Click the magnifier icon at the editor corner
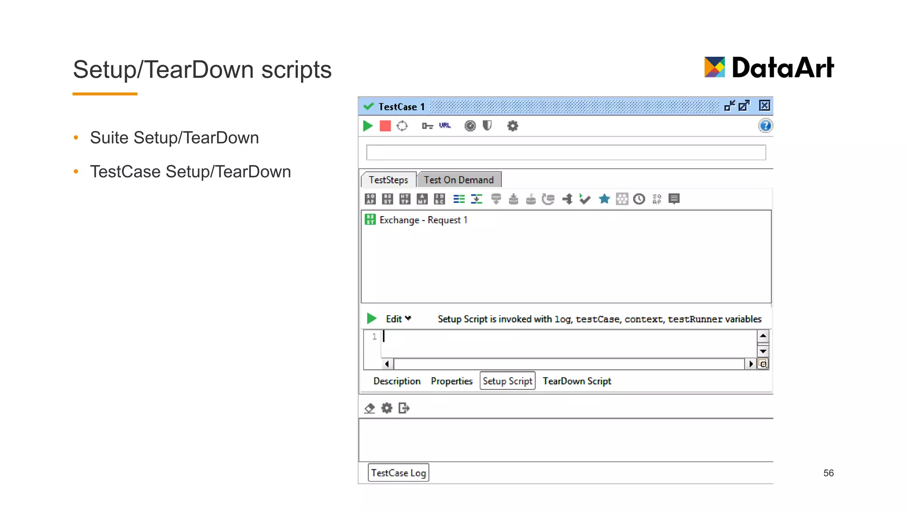Image resolution: width=908 pixels, height=510 pixels. [x=763, y=364]
